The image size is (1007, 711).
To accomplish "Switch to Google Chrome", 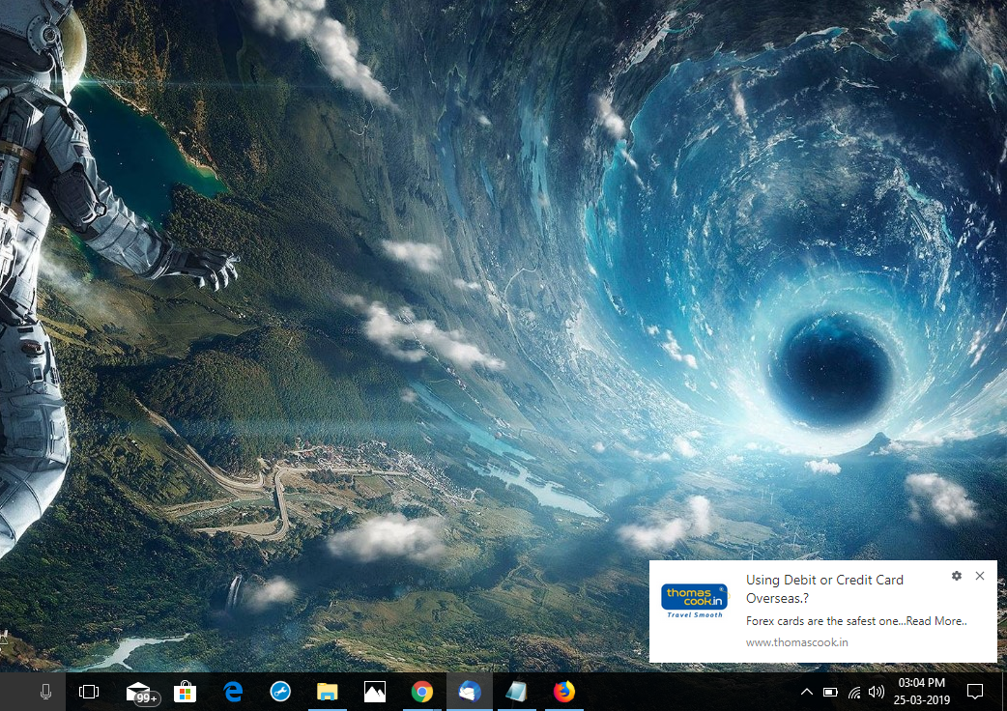I will [x=422, y=691].
